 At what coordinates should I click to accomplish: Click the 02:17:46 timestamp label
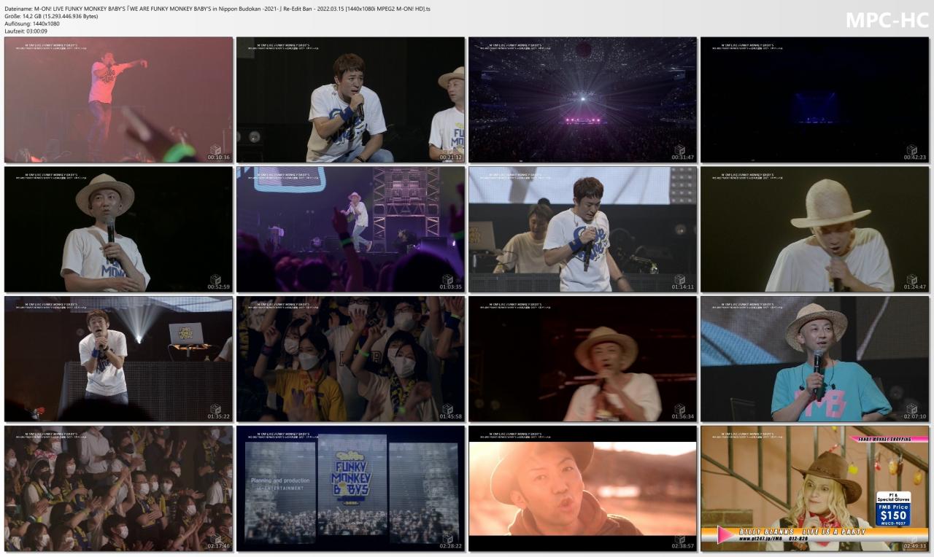219,546
